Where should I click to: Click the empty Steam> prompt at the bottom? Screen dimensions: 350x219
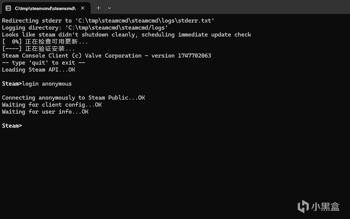click(x=12, y=126)
